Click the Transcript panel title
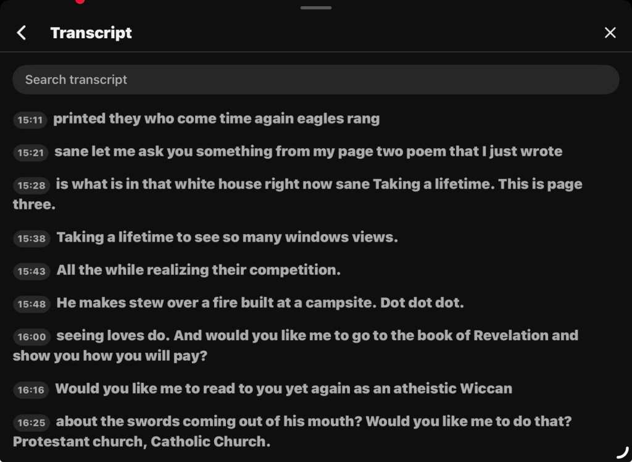The height and width of the screenshot is (462, 632). tap(91, 33)
